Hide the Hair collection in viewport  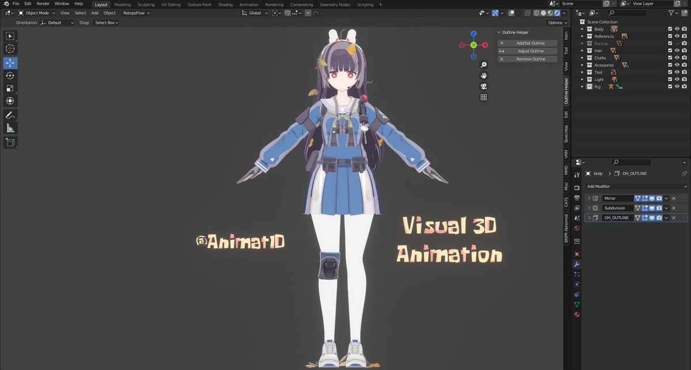pos(677,51)
